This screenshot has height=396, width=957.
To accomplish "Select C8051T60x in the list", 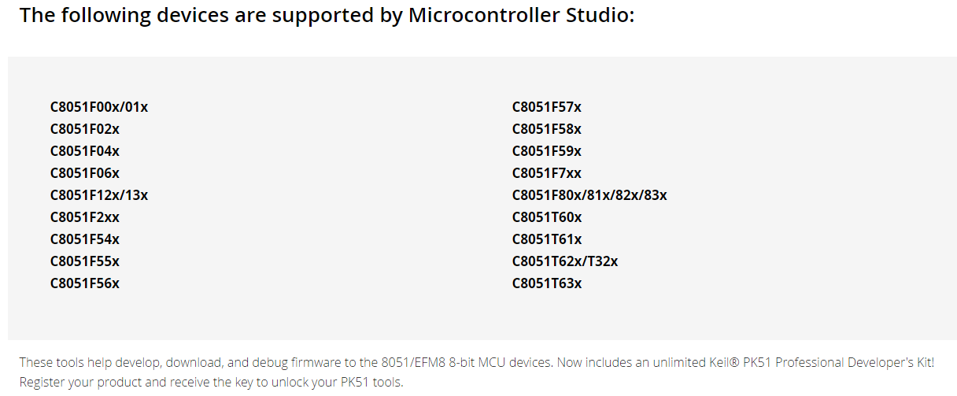I will (547, 217).
